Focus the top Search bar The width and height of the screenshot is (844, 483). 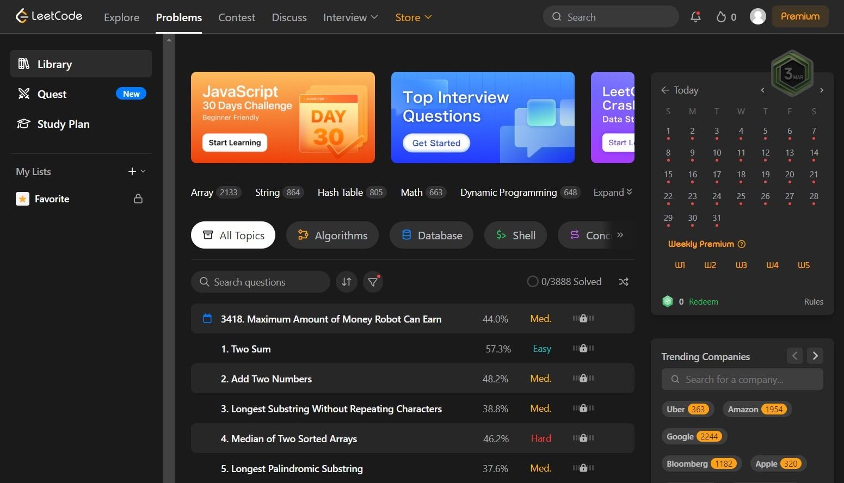pyautogui.click(x=611, y=17)
